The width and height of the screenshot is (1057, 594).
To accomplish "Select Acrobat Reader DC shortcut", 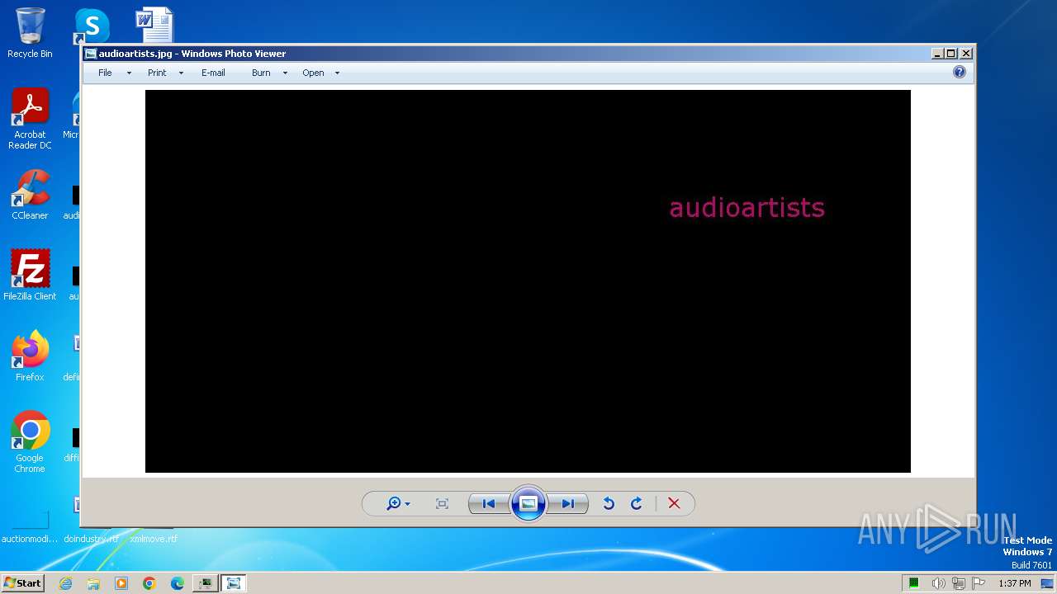I will click(x=30, y=119).
